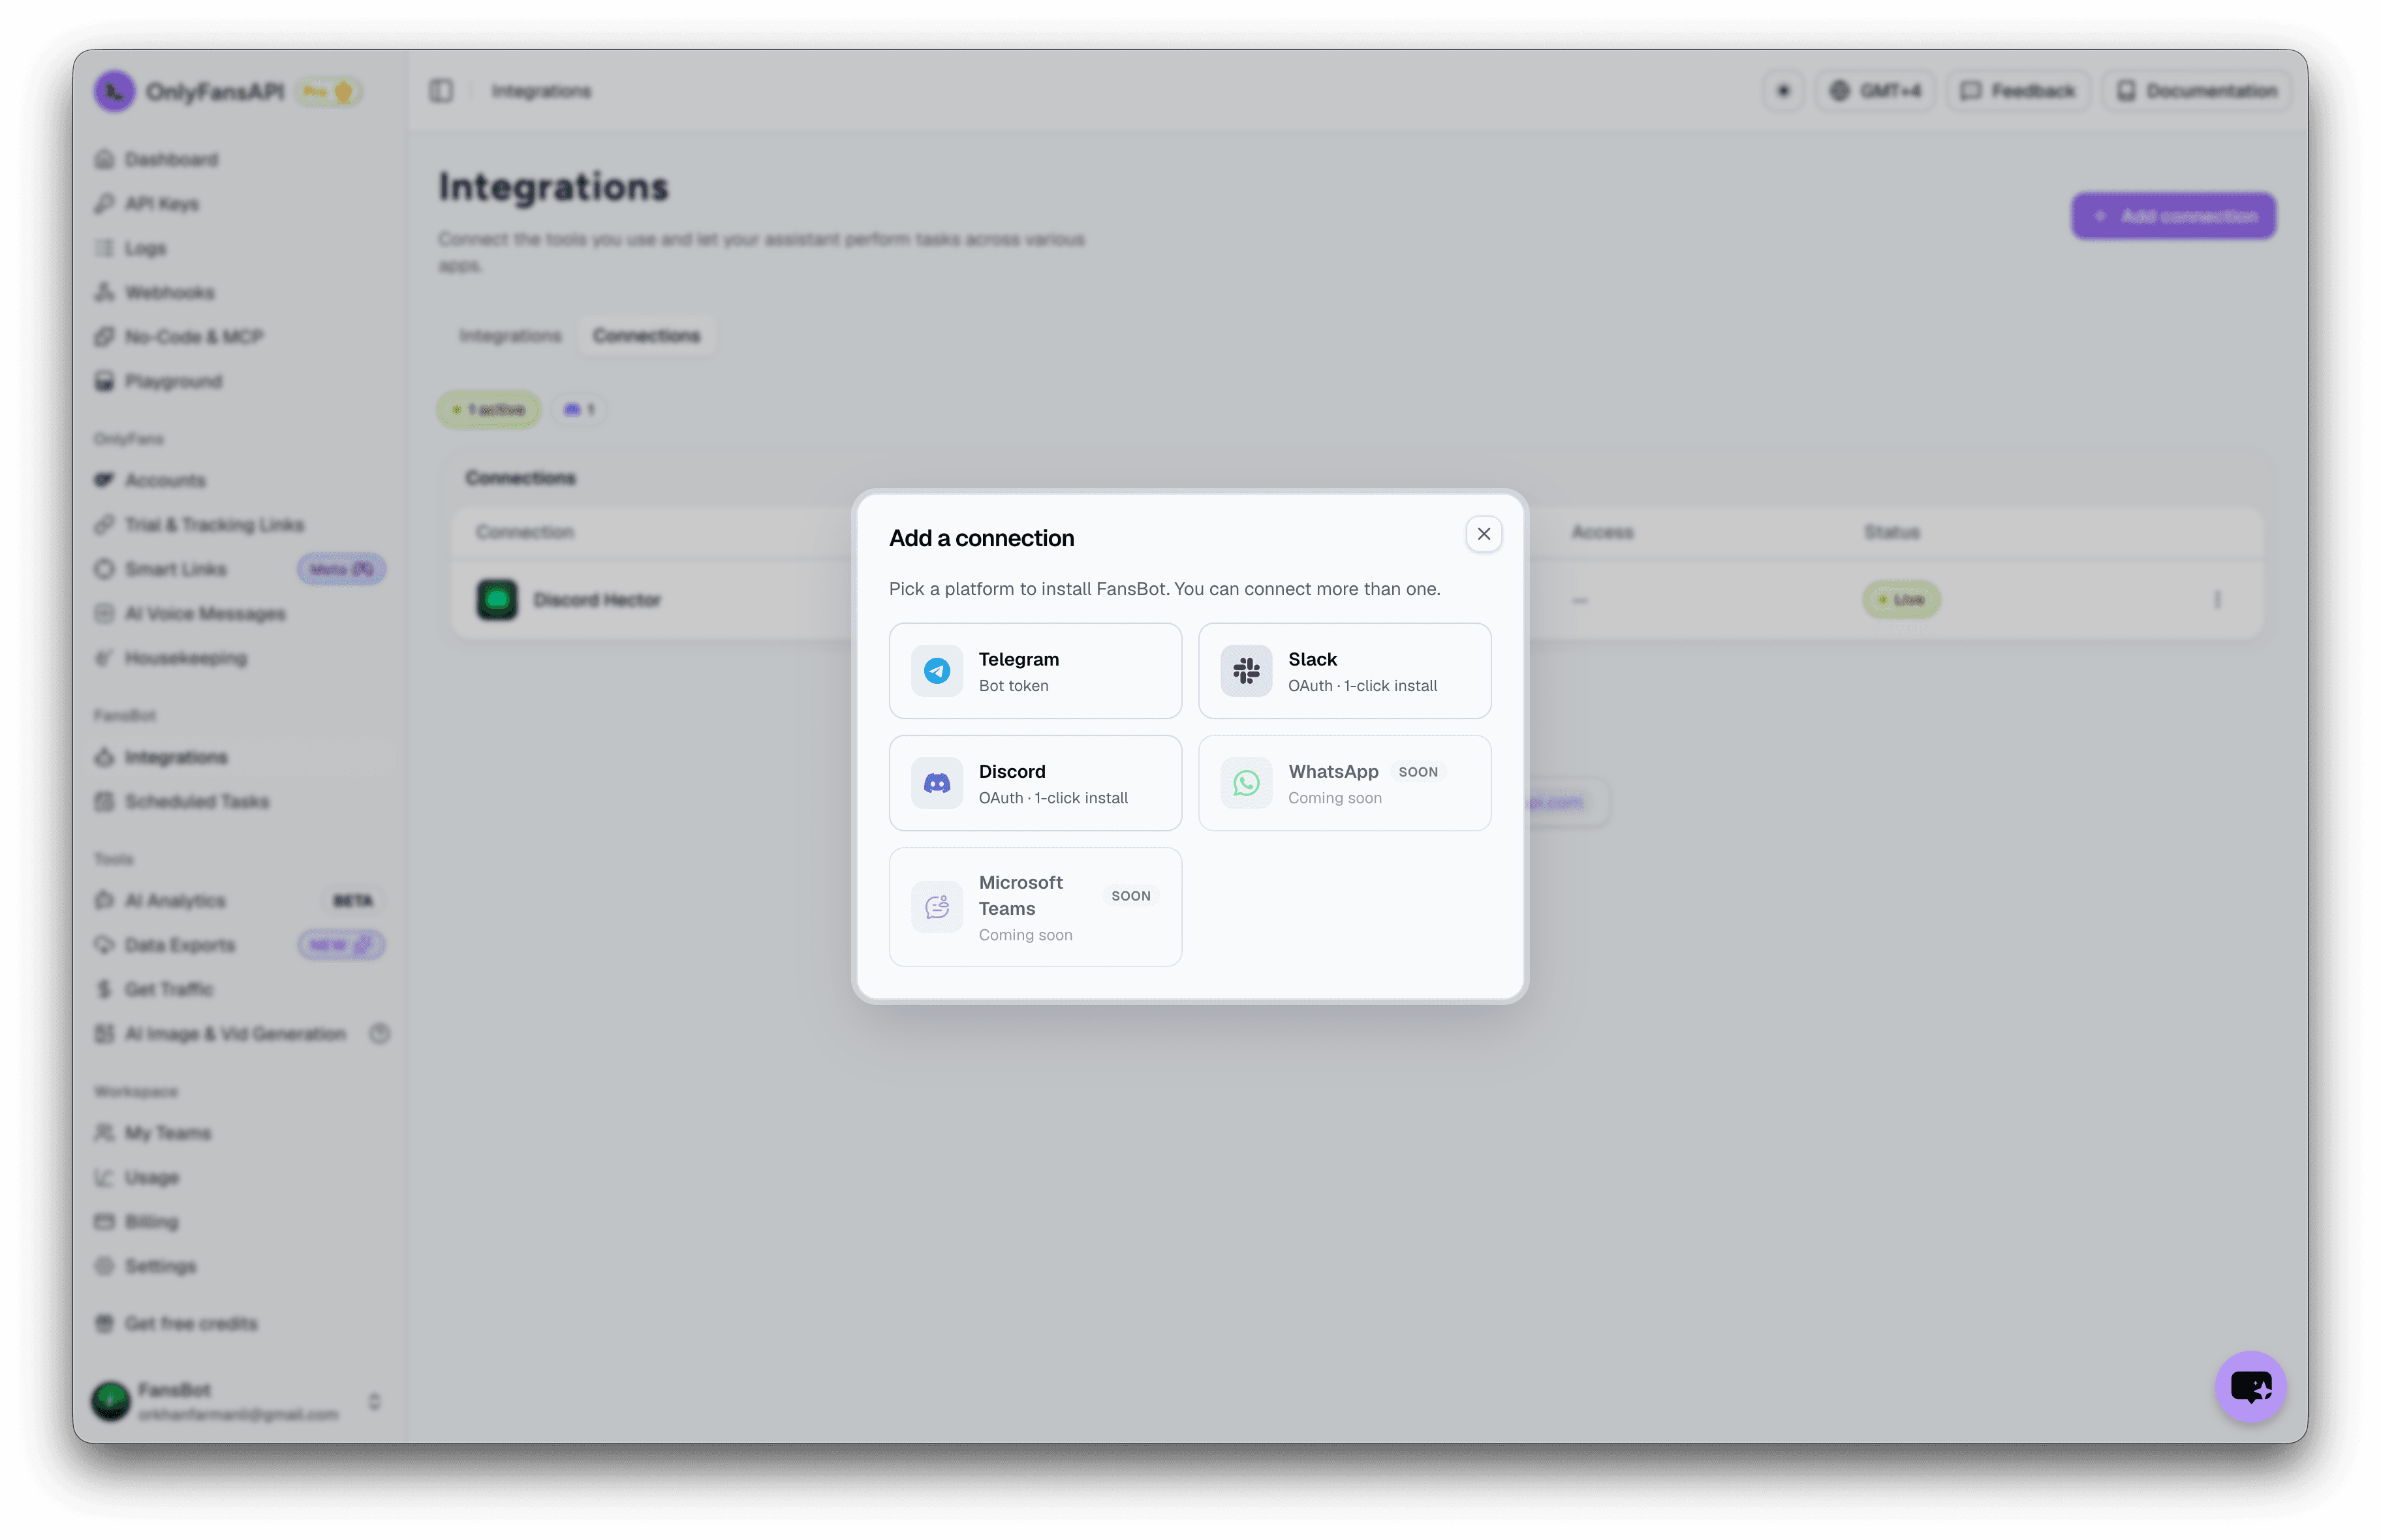Click the Housekeeping sidebar icon
Viewport: 2381px width, 1540px height.
[x=104, y=658]
